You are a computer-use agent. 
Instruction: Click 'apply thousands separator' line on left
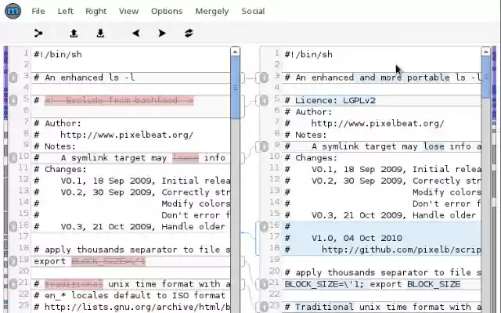coord(132,250)
